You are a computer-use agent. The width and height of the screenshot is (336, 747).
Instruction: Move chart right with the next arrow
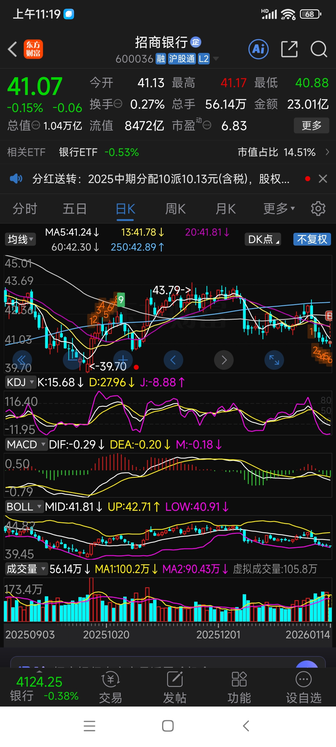224,360
